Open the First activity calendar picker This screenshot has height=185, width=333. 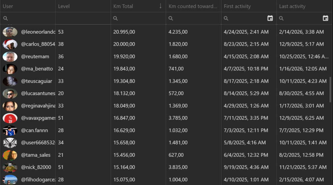(270, 18)
